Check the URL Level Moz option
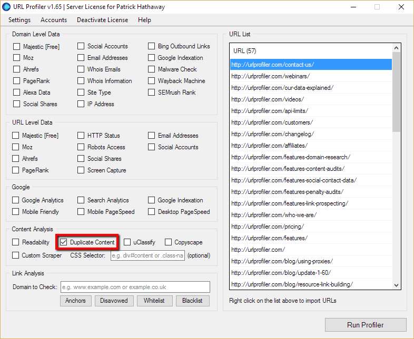 pyautogui.click(x=16, y=147)
